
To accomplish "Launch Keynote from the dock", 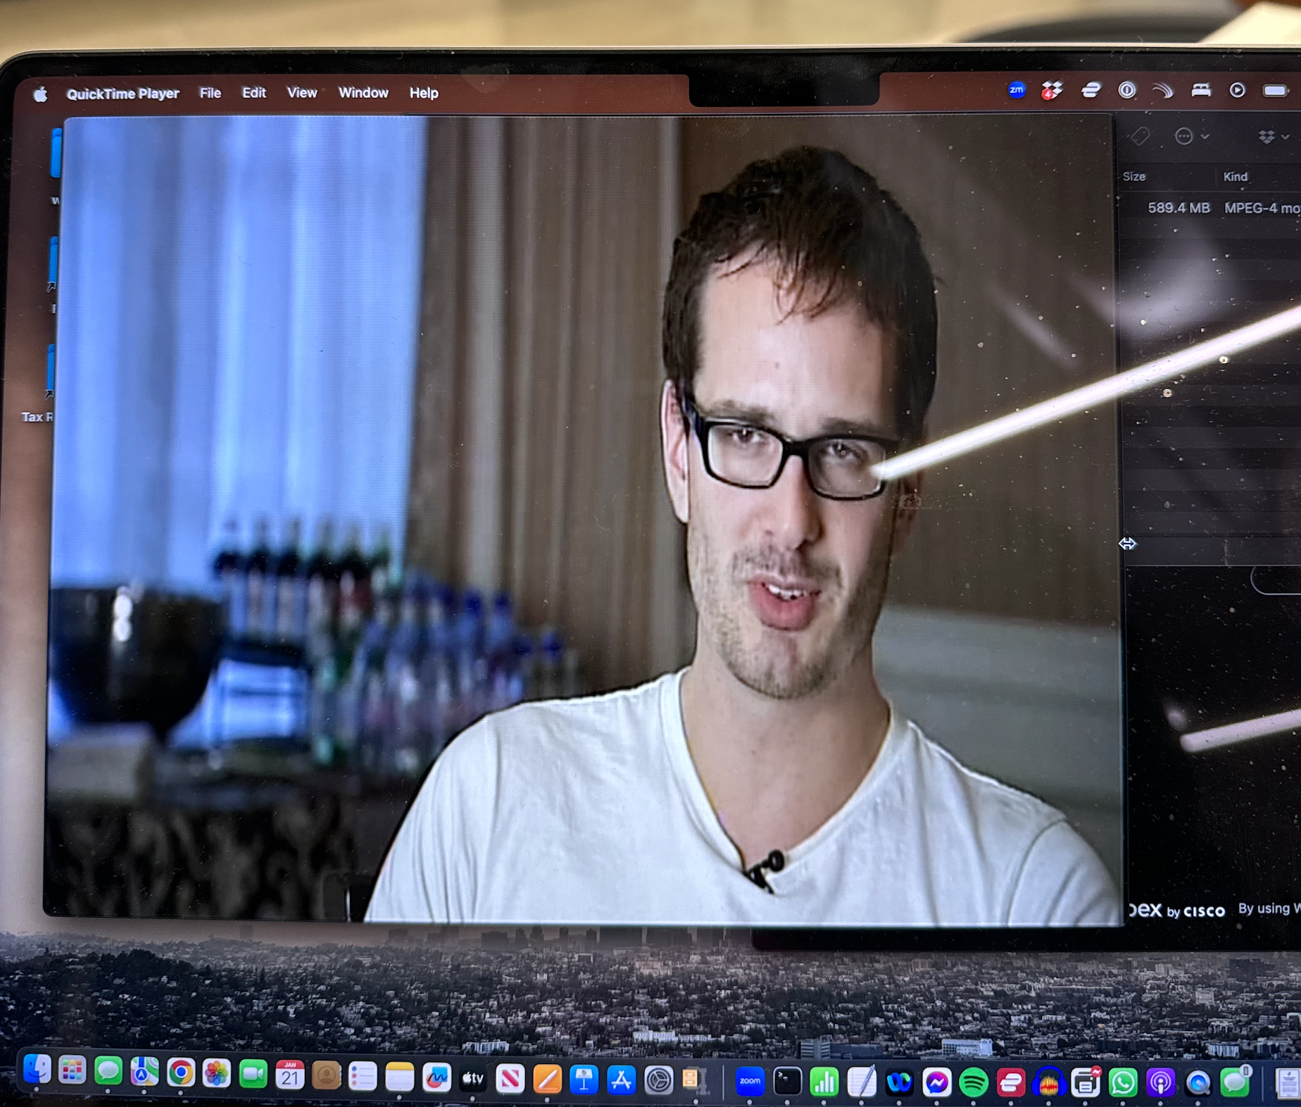I will pyautogui.click(x=584, y=1080).
